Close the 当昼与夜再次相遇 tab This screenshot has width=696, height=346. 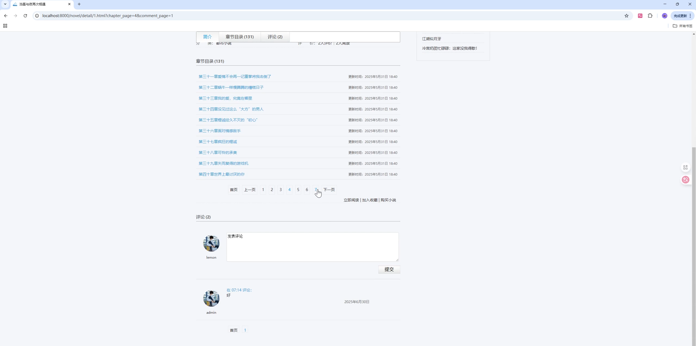[x=69, y=4]
